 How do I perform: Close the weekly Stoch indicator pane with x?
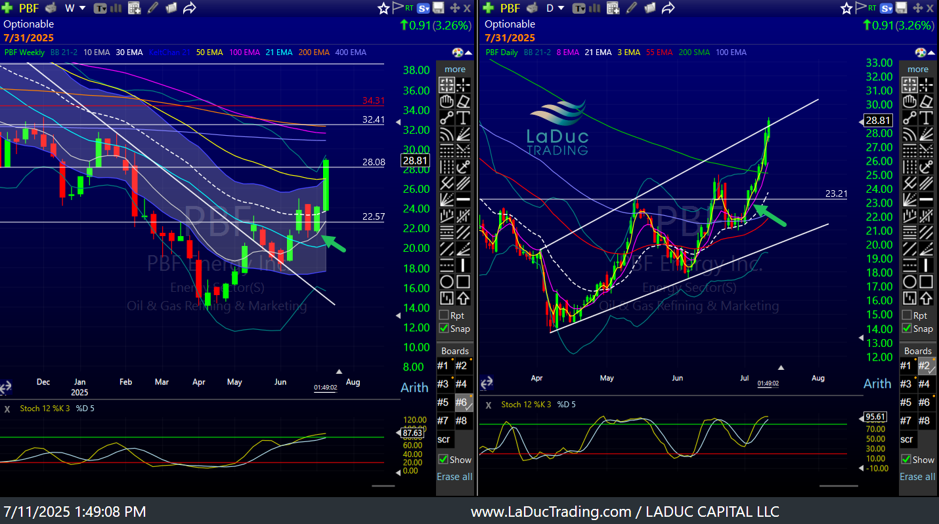point(7,409)
